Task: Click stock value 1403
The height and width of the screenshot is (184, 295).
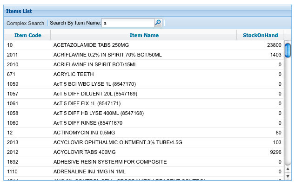Action: (275, 55)
